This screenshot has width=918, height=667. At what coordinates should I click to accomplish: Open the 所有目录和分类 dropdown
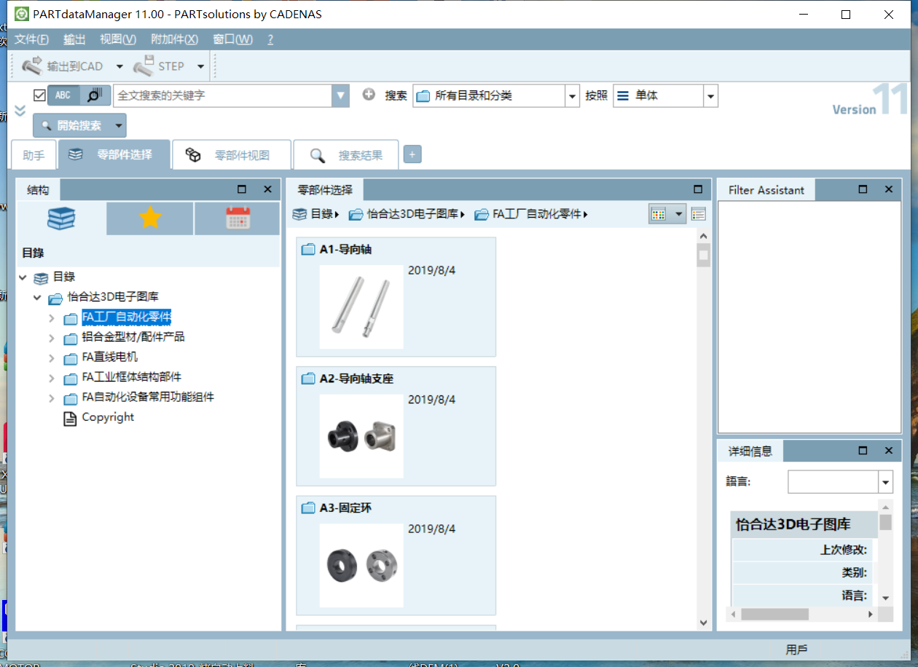(x=571, y=95)
